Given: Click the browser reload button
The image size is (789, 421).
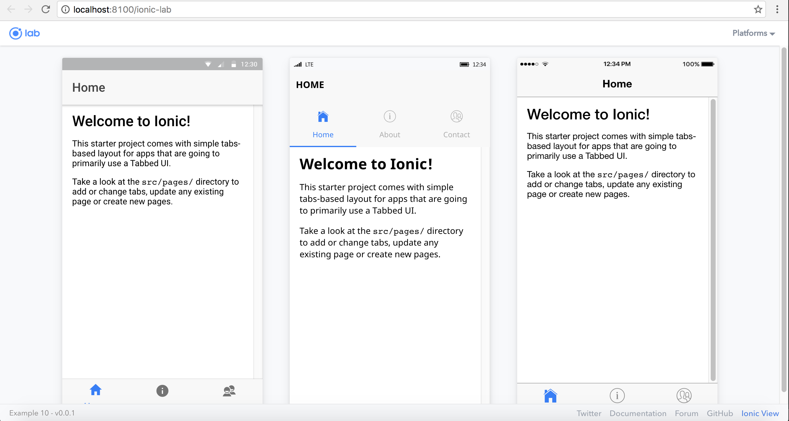Looking at the screenshot, I should 46,10.
